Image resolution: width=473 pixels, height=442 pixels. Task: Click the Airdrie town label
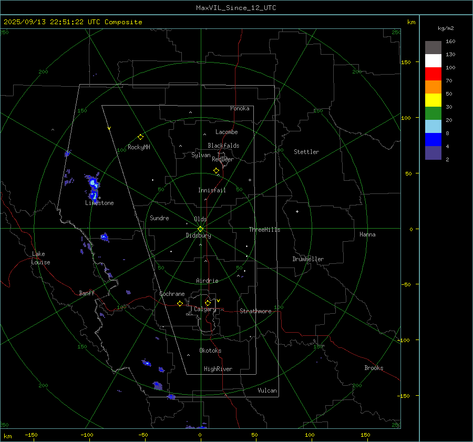pyautogui.click(x=207, y=281)
